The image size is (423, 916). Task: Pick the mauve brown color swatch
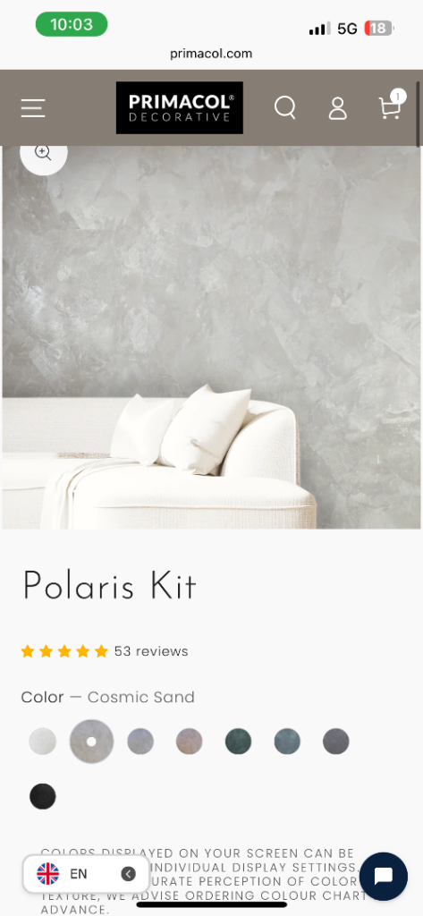click(x=190, y=742)
